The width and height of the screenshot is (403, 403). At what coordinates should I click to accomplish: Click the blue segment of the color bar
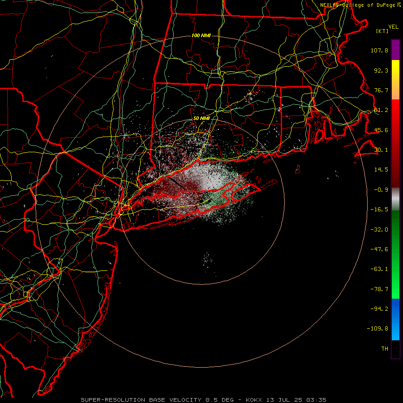tap(395, 319)
